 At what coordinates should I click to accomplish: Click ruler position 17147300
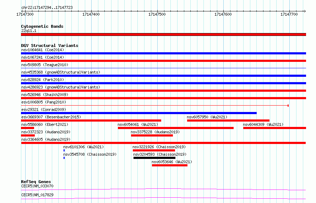[x=25, y=14]
